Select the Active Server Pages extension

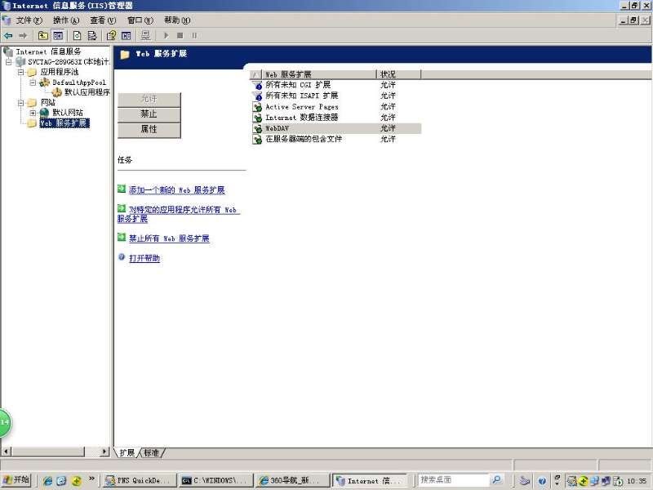pos(301,107)
